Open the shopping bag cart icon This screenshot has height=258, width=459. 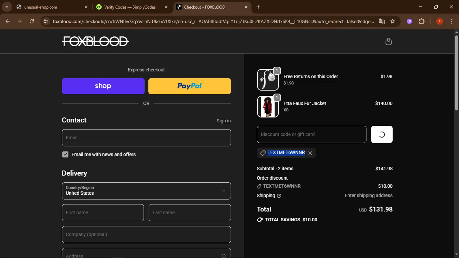[x=388, y=41]
